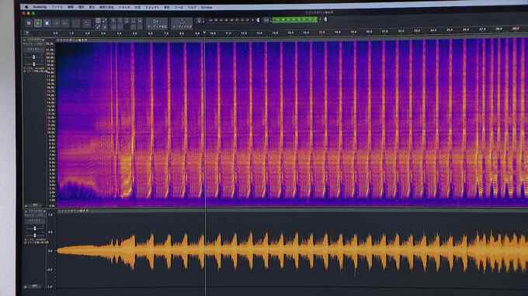528x296 pixels.
Task: Click the Share Audio button
Action: coord(182,23)
